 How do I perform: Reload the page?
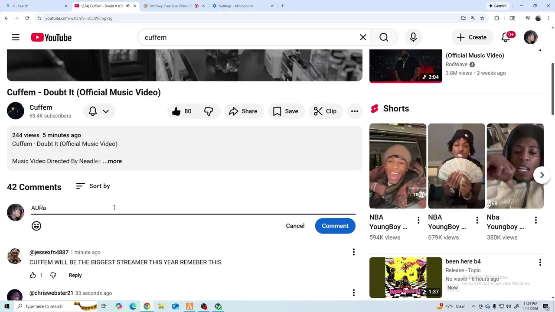pyautogui.click(x=27, y=18)
